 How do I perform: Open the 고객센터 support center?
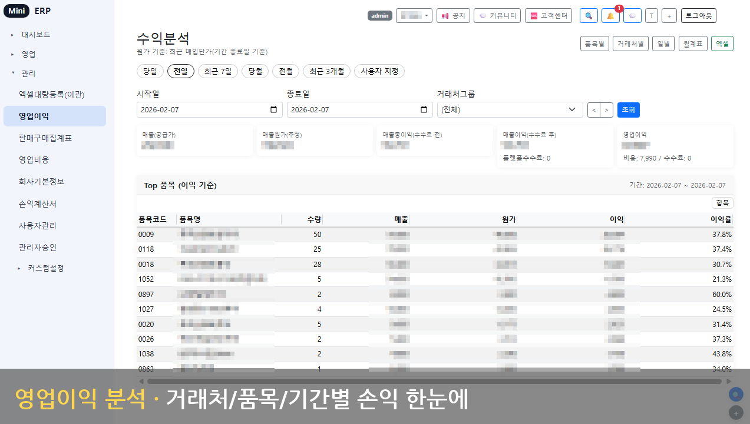(549, 16)
